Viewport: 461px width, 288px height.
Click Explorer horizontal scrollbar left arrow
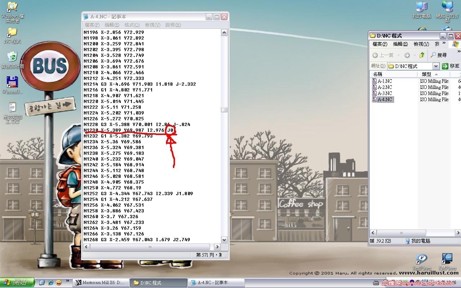tap(373, 233)
